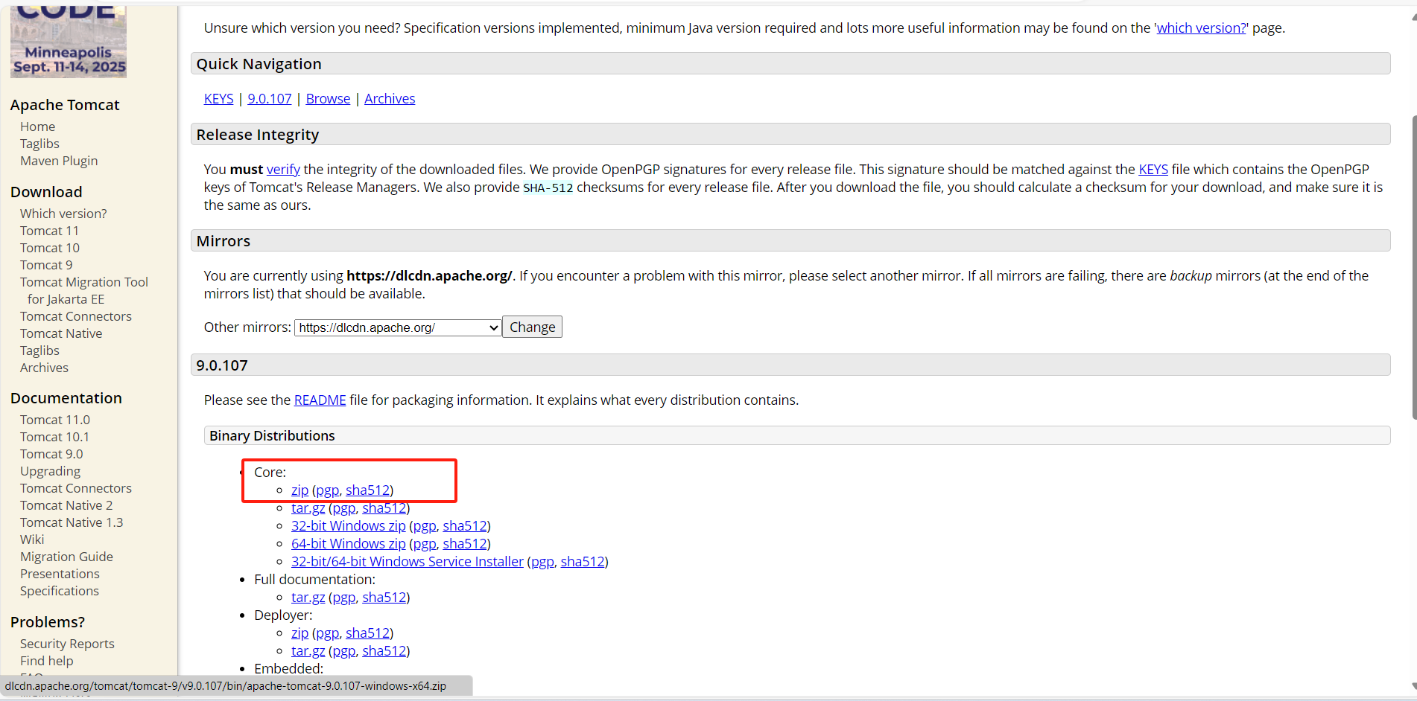Open Security Reports under Problems?

point(67,644)
